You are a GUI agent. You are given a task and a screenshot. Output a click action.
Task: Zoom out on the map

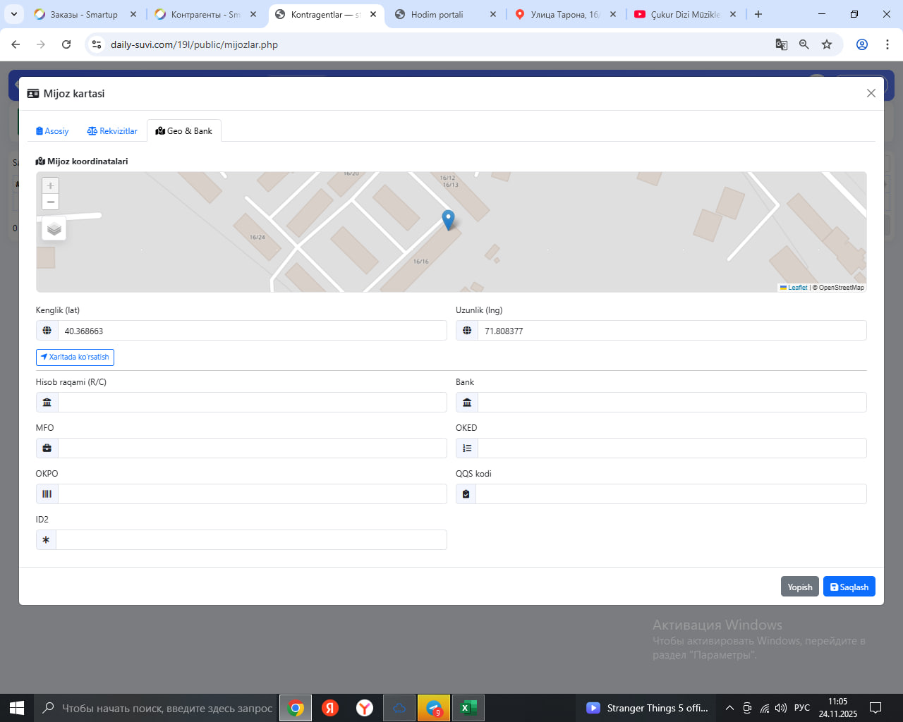(x=50, y=202)
